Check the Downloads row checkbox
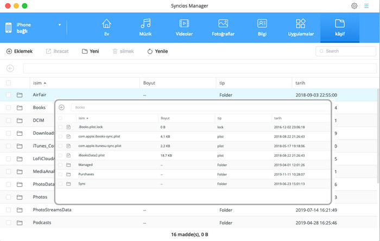Screen dimensions: 380x241 click(x=9, y=133)
